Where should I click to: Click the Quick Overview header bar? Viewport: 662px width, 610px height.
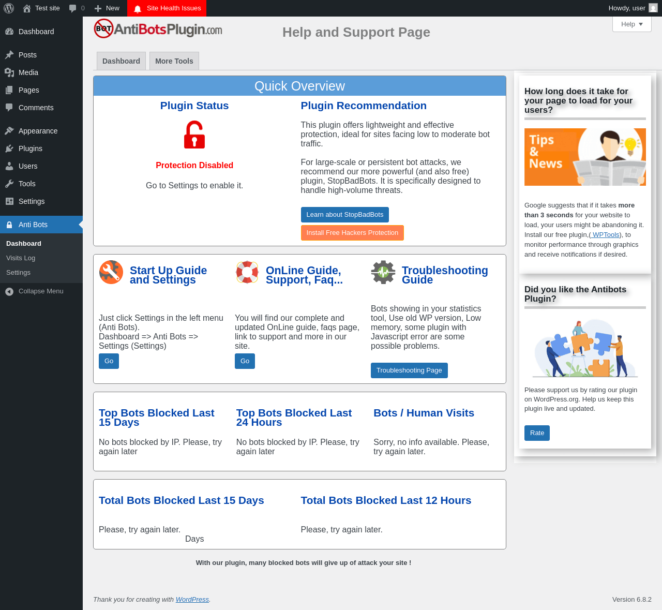pos(299,86)
